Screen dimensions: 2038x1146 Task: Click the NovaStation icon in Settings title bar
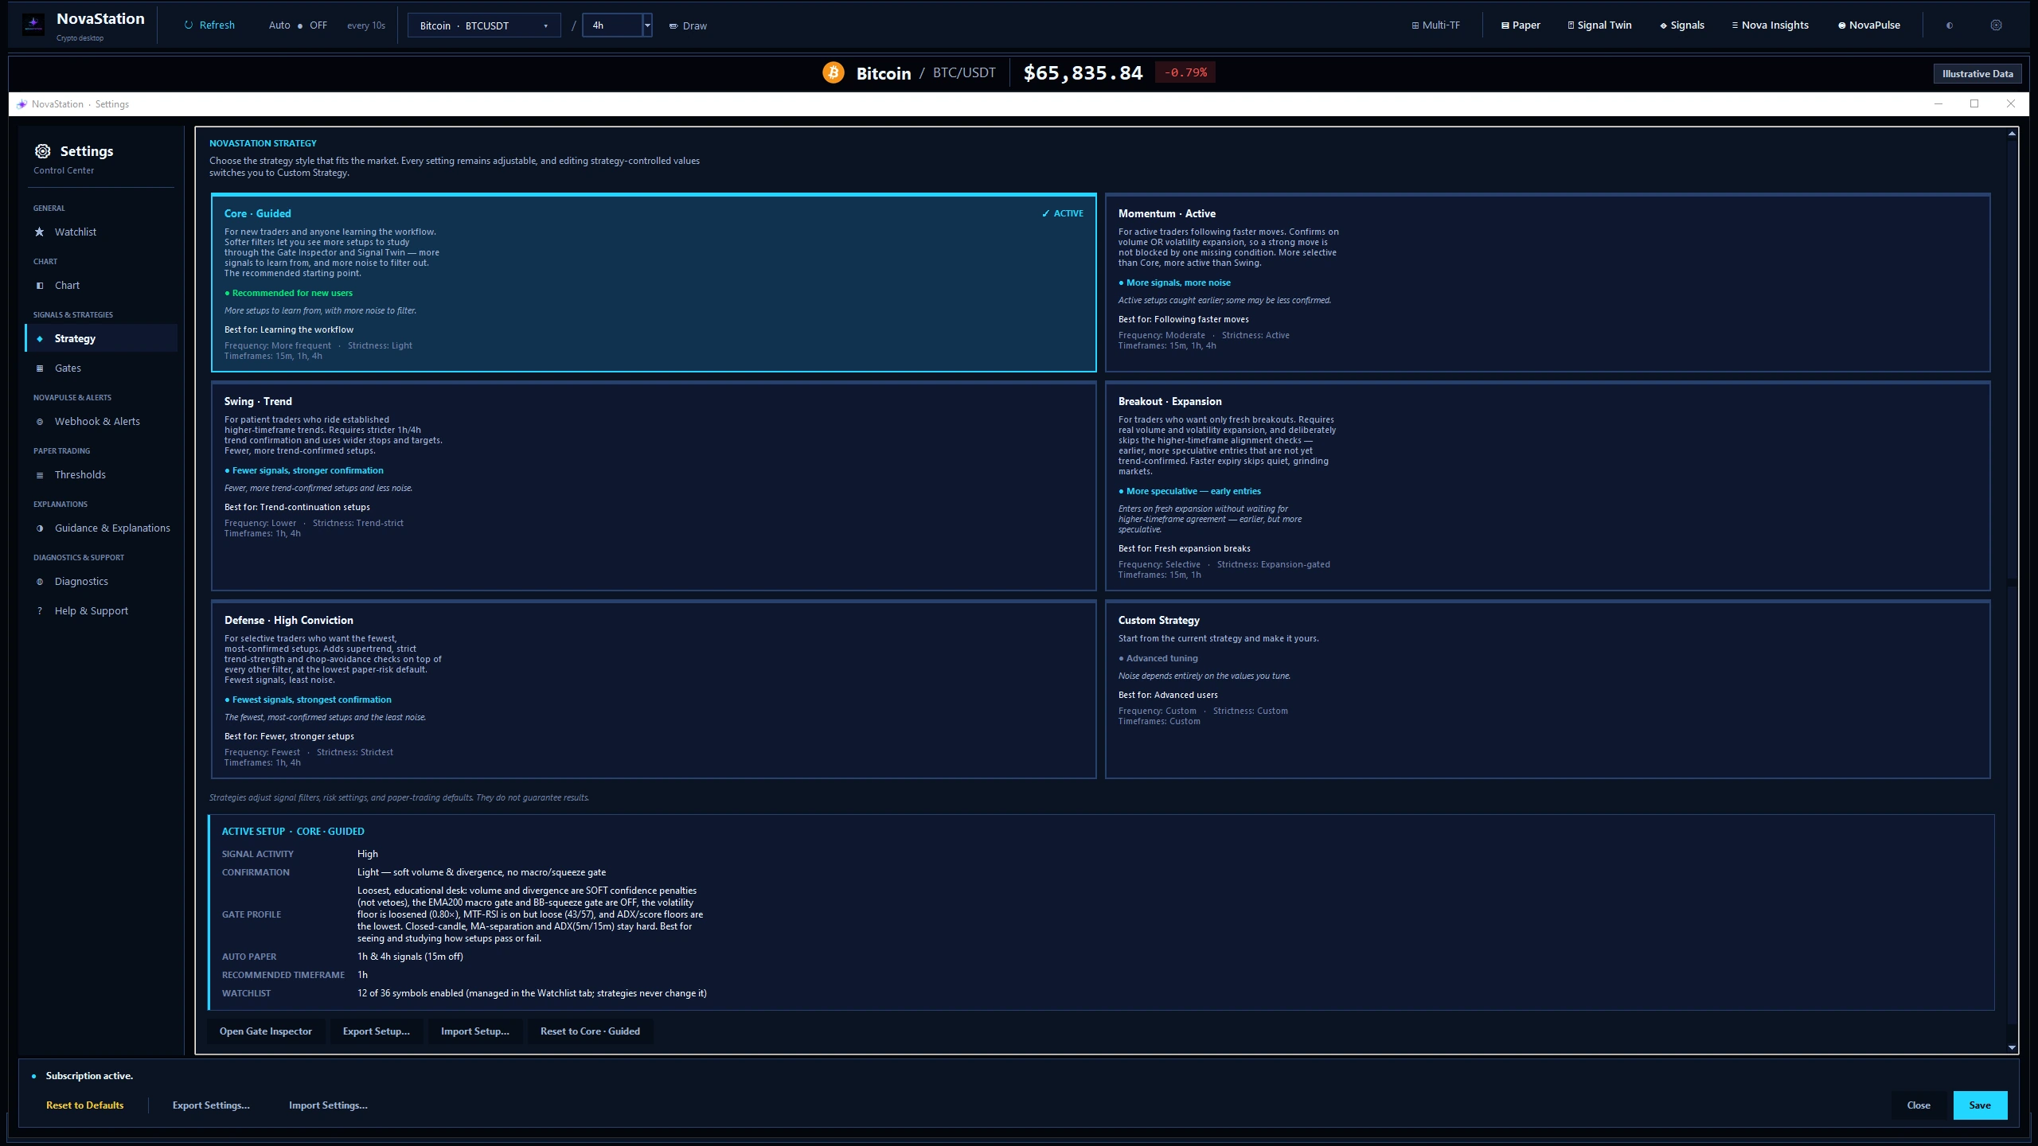[x=21, y=104]
